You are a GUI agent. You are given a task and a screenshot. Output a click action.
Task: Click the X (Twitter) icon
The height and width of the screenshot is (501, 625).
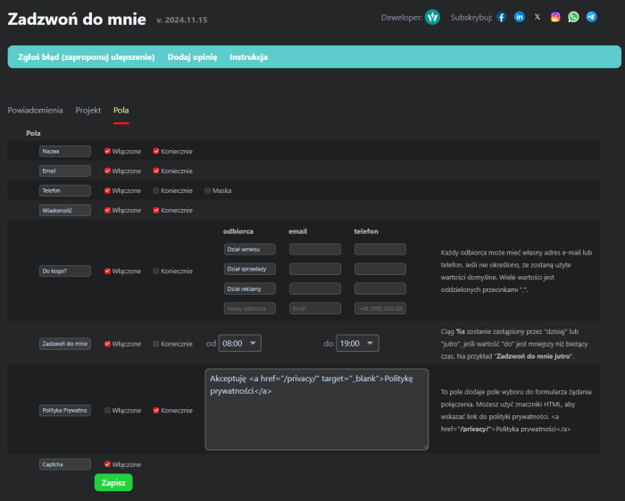click(x=537, y=17)
